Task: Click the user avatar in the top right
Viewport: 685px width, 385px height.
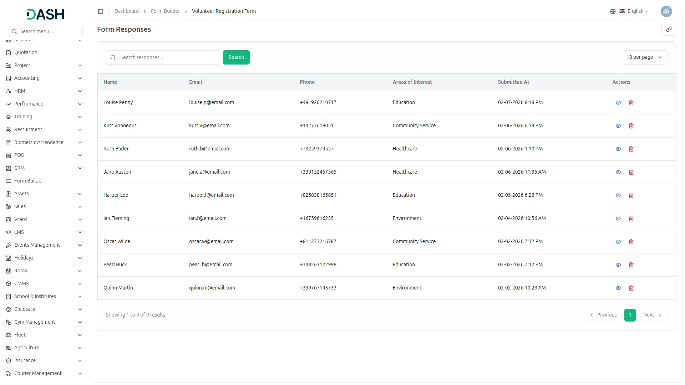Action: [666, 11]
